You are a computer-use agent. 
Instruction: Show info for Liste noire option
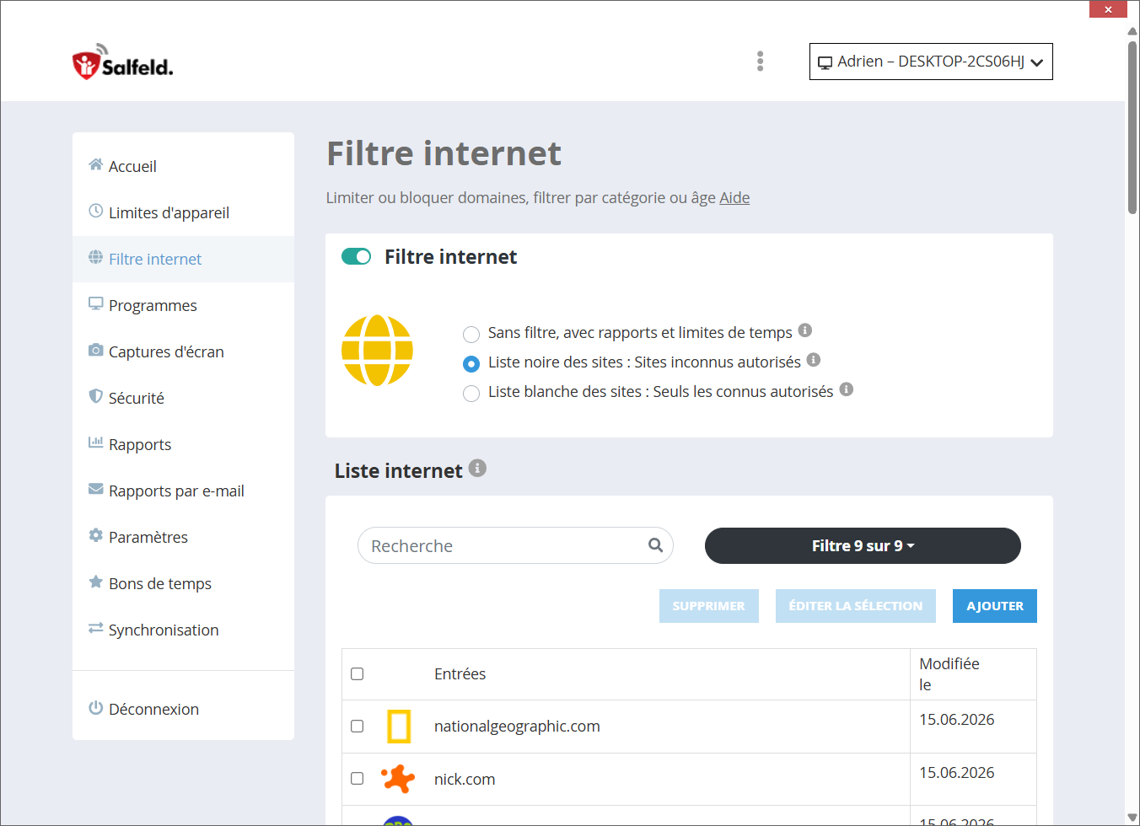tap(814, 360)
